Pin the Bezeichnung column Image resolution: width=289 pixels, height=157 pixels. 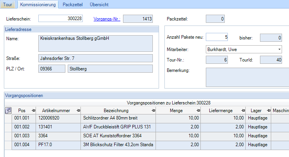[154, 111]
